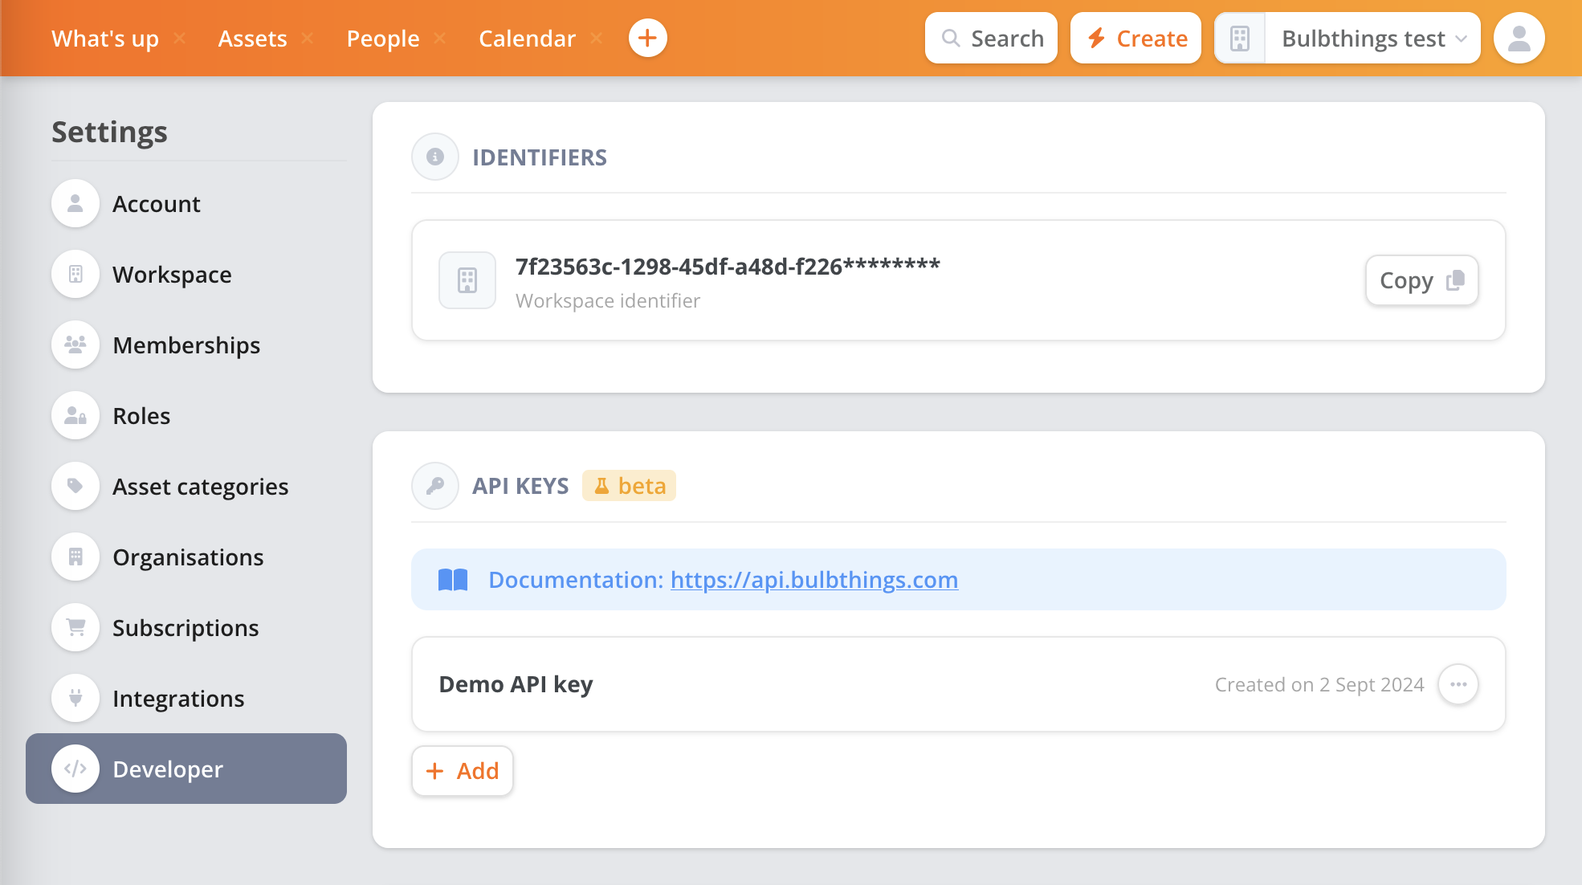Viewport: 1582px width, 885px height.
Task: Close the Calendar tab
Action: pos(597,39)
